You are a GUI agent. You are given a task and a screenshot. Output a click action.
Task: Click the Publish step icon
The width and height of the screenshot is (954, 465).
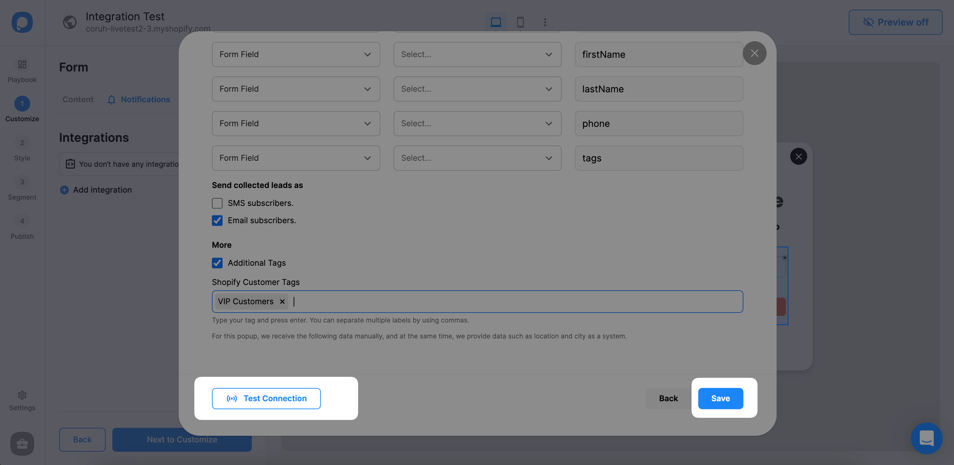[x=22, y=221]
